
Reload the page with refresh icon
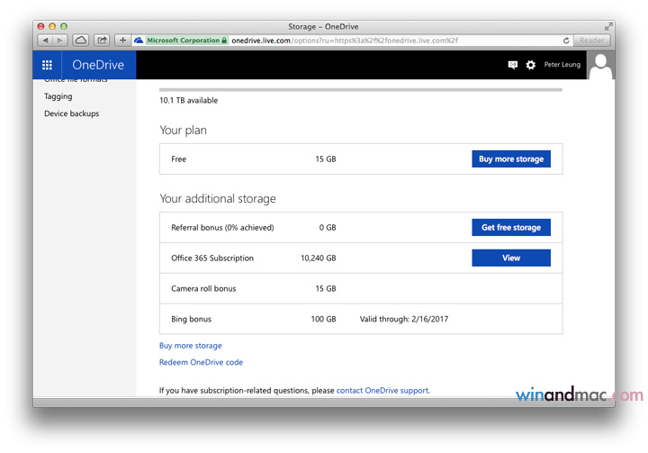tap(566, 41)
